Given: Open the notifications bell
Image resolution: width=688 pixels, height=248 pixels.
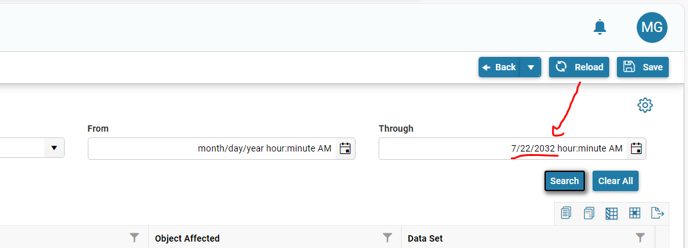Looking at the screenshot, I should (600, 27).
